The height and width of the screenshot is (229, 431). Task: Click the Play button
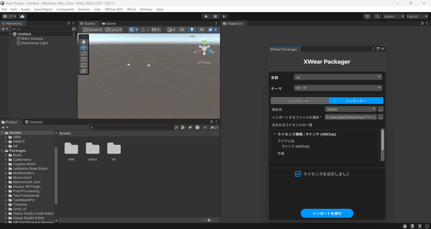click(206, 16)
